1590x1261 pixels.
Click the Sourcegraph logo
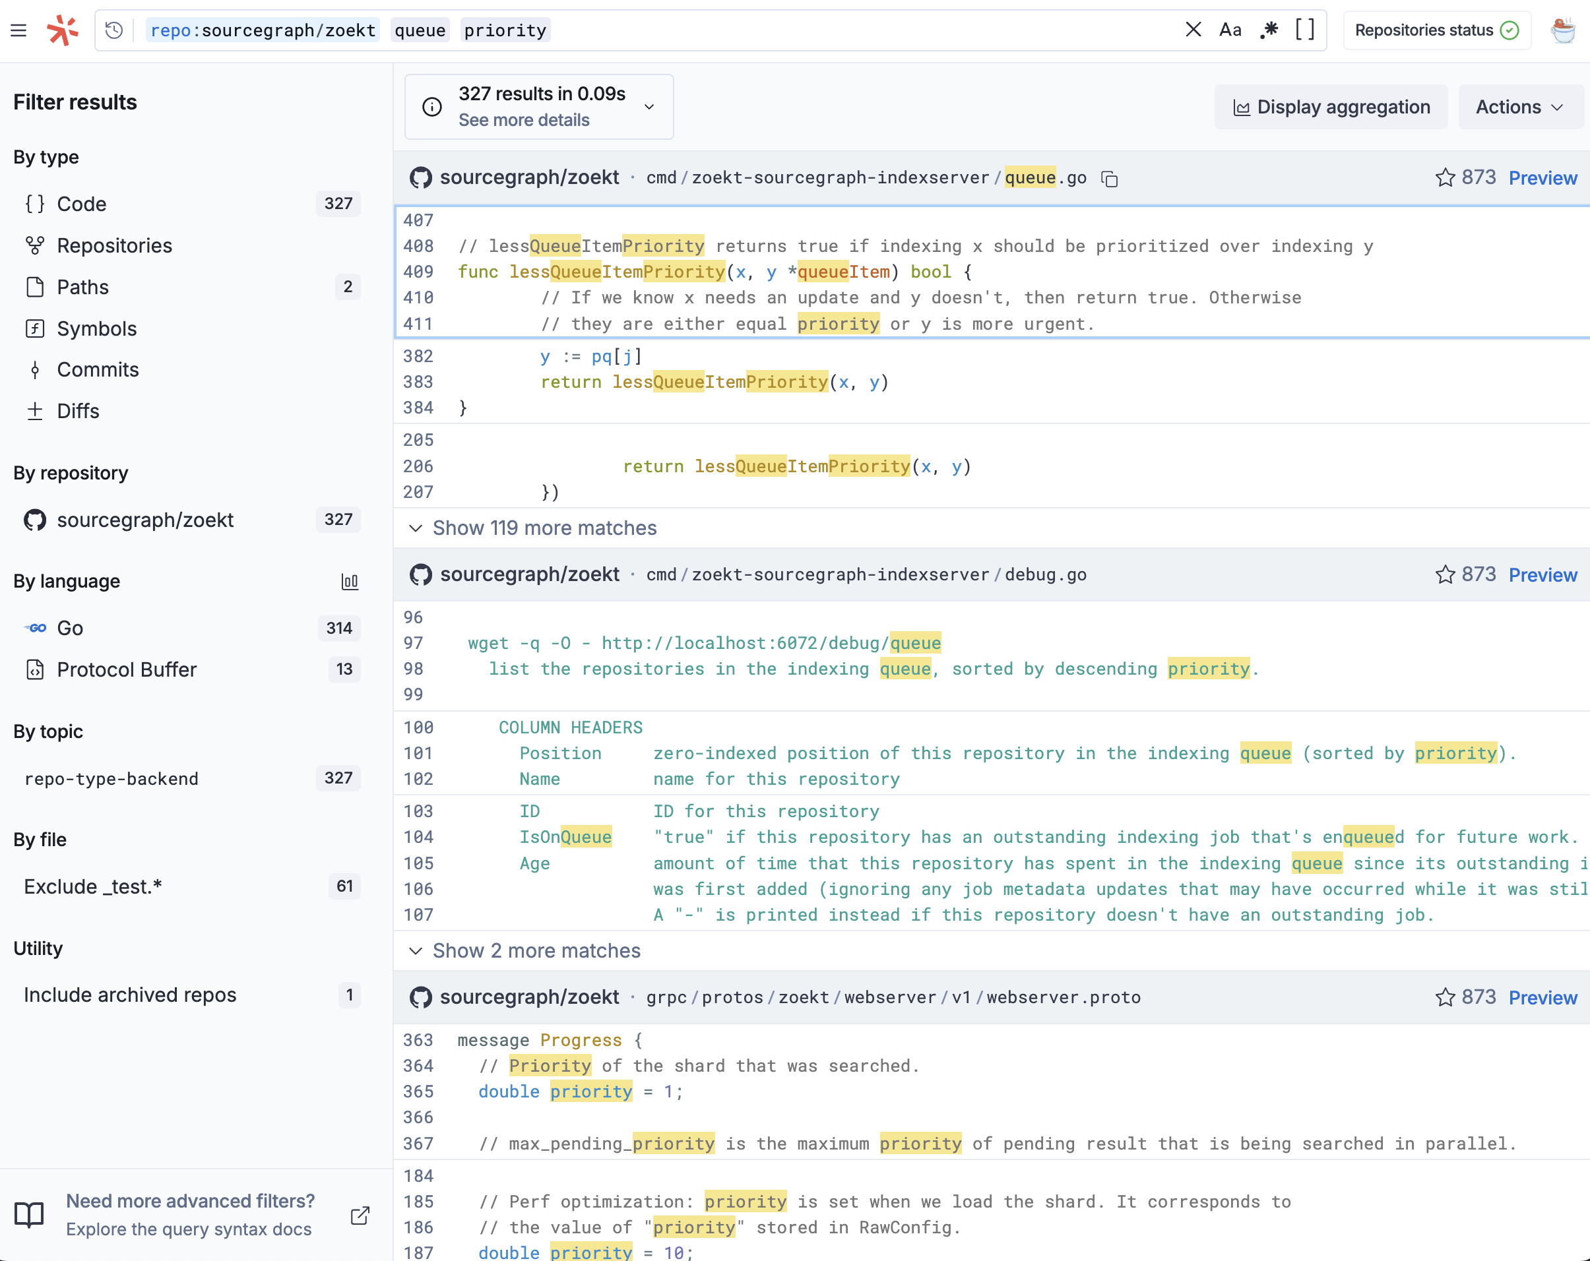[x=63, y=30]
